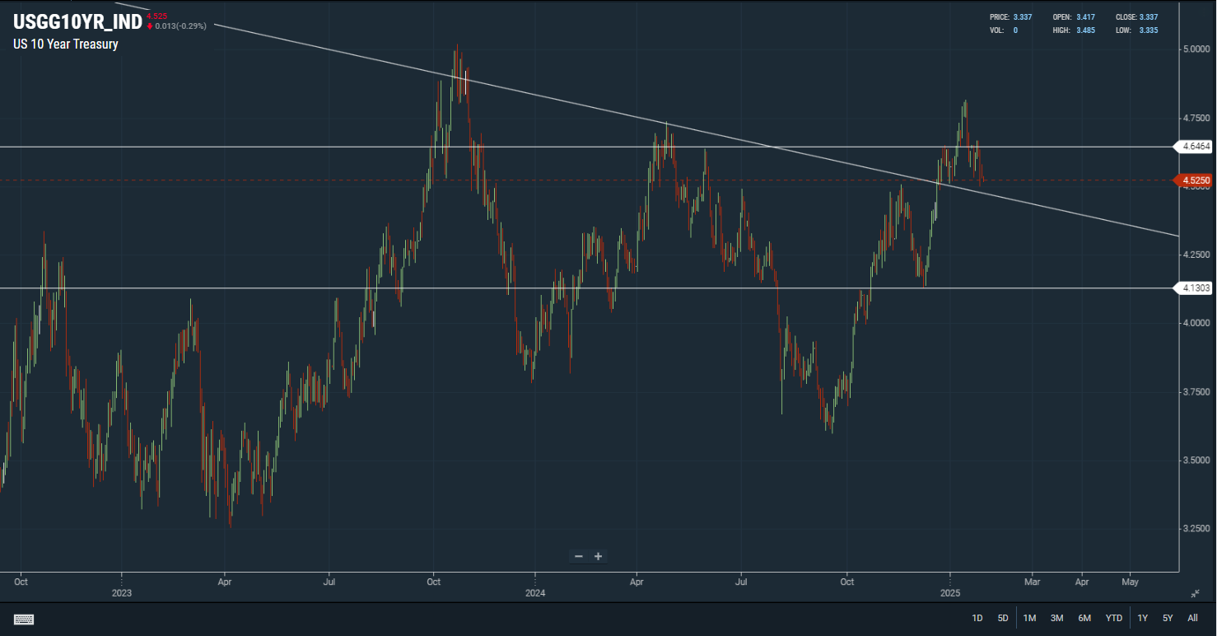
Task: Choose the 6M range
Action: (x=1084, y=618)
